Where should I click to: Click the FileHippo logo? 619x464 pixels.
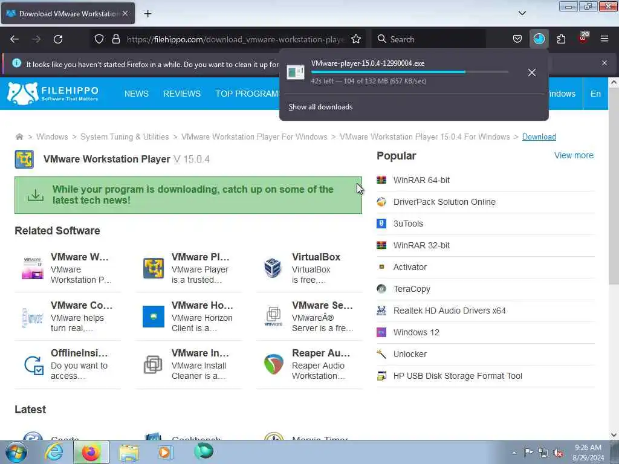pos(53,94)
